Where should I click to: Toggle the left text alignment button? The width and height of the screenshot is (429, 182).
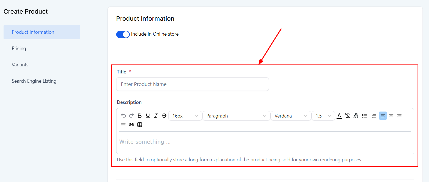pos(383,116)
